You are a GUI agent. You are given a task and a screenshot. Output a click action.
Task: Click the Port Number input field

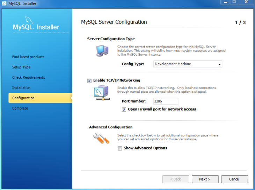[166, 101]
